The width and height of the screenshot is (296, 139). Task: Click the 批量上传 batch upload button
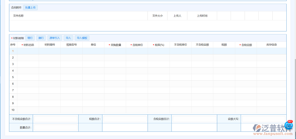[30, 7]
